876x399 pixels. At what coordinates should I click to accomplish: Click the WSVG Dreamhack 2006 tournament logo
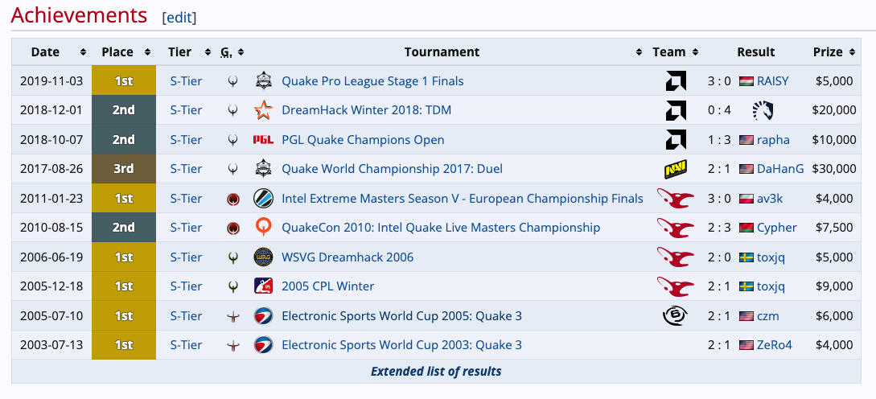(x=263, y=257)
